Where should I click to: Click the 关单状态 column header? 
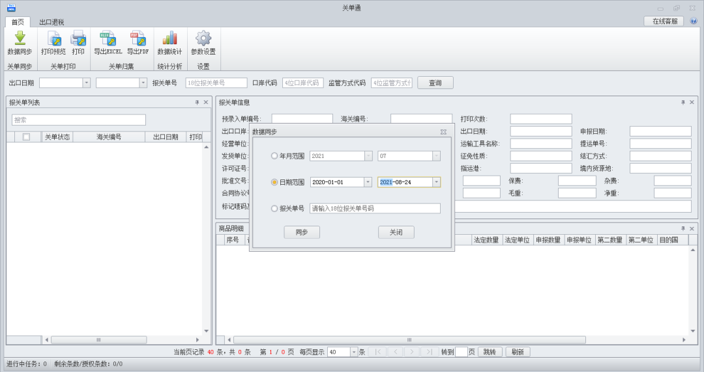pos(57,137)
